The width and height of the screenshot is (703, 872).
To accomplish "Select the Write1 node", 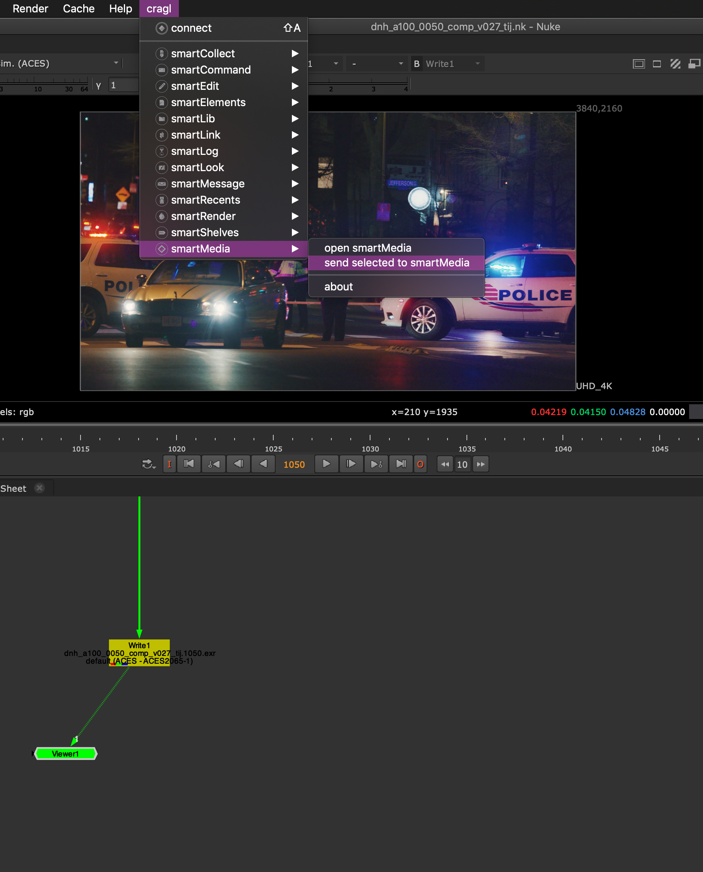I will [139, 645].
